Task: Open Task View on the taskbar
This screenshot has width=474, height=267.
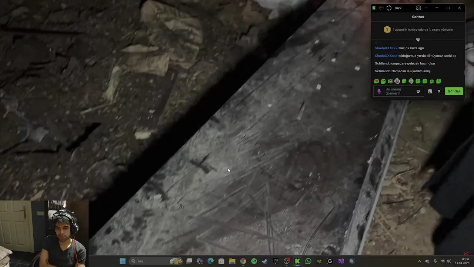Action: click(189, 261)
